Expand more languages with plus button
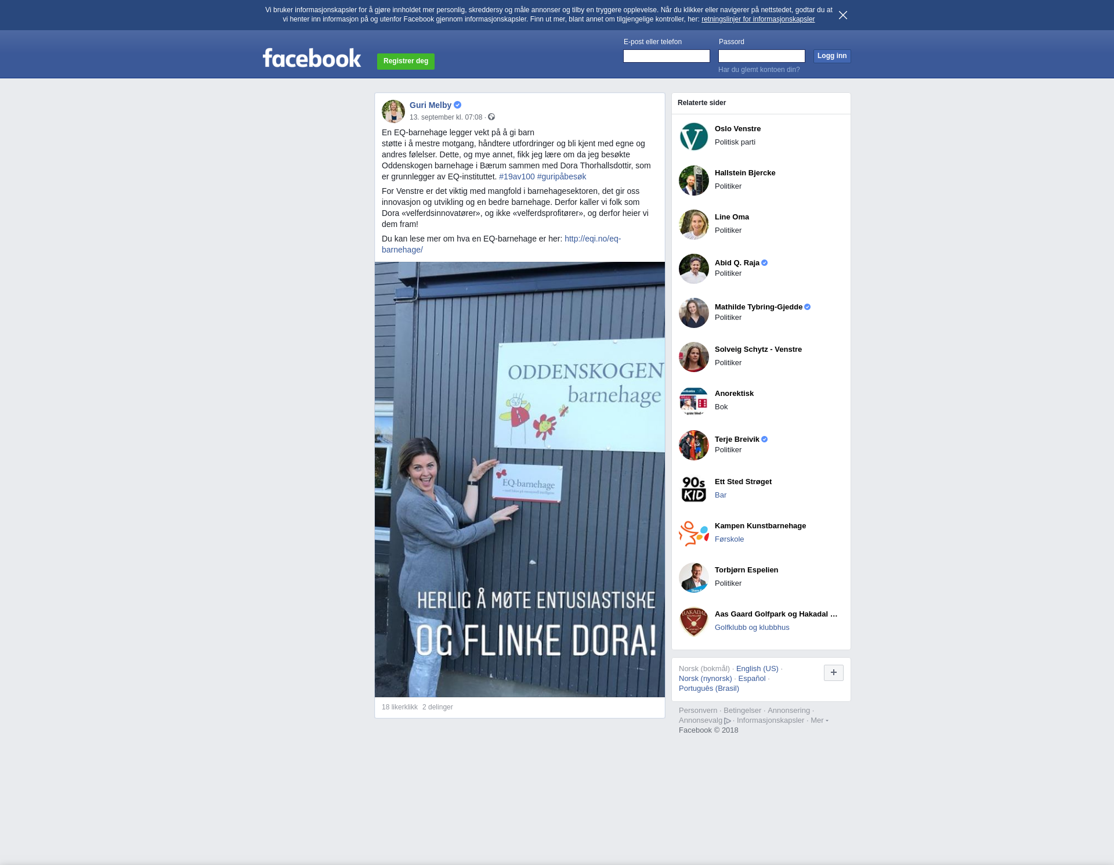1114x865 pixels. 833,673
